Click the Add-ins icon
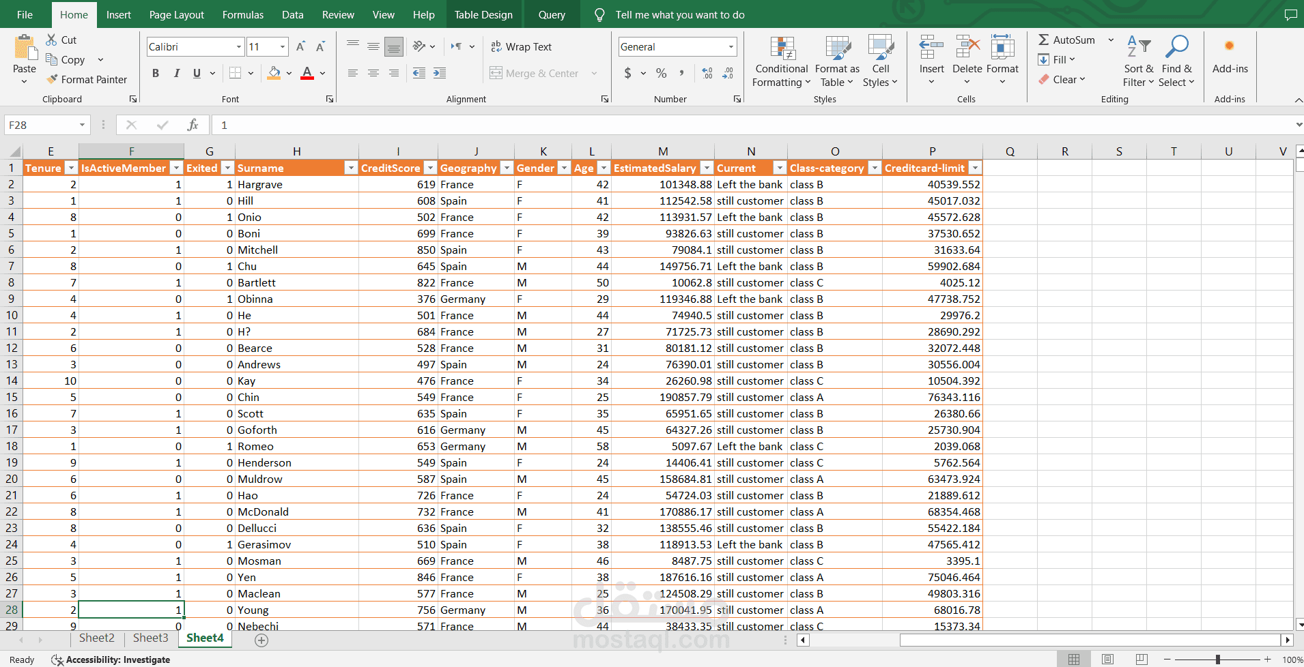This screenshot has height=667, width=1304. [x=1230, y=46]
